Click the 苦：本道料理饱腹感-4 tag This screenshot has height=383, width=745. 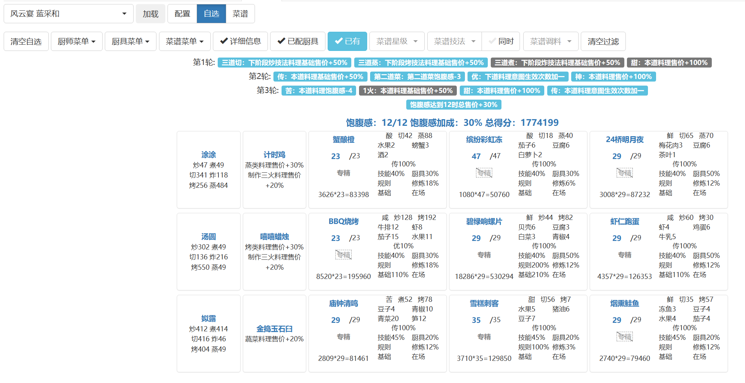tap(319, 91)
